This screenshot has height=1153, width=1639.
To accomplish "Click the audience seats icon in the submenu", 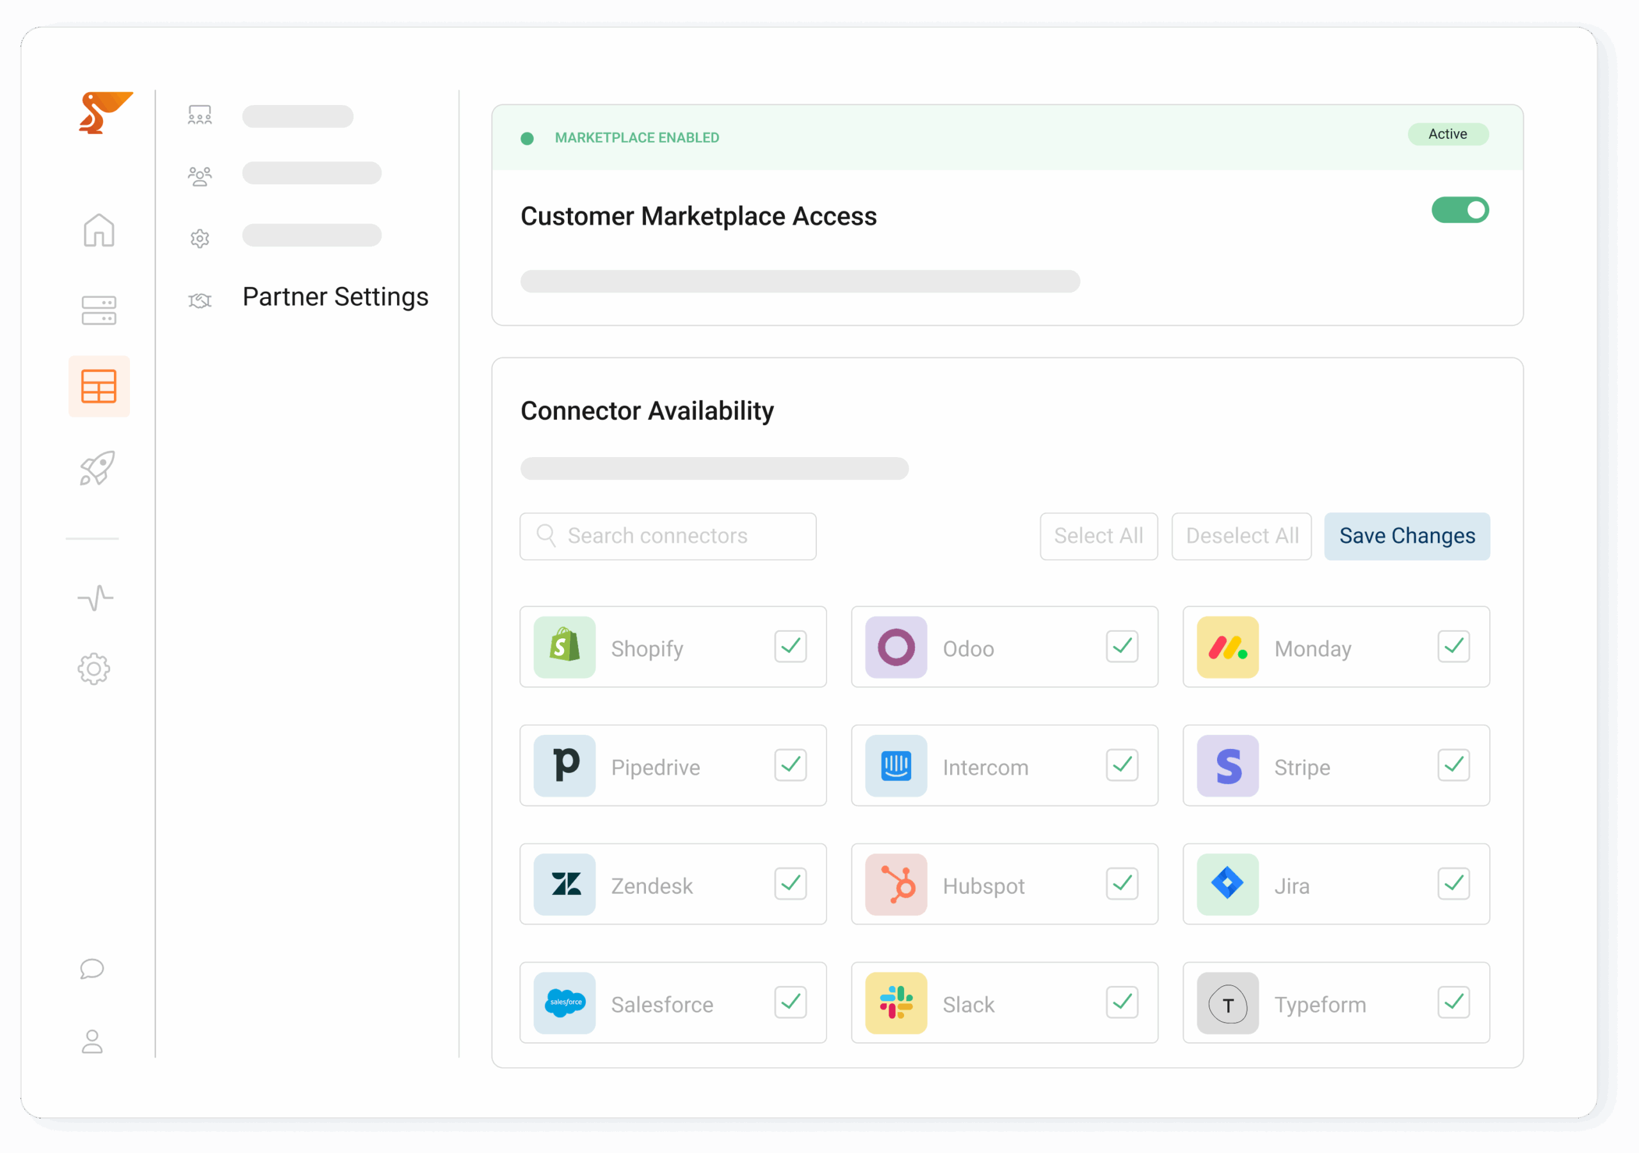I will click(200, 115).
